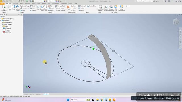Start a new 2D Sketch
Viewport: 182px width, 102px height.
4,8
